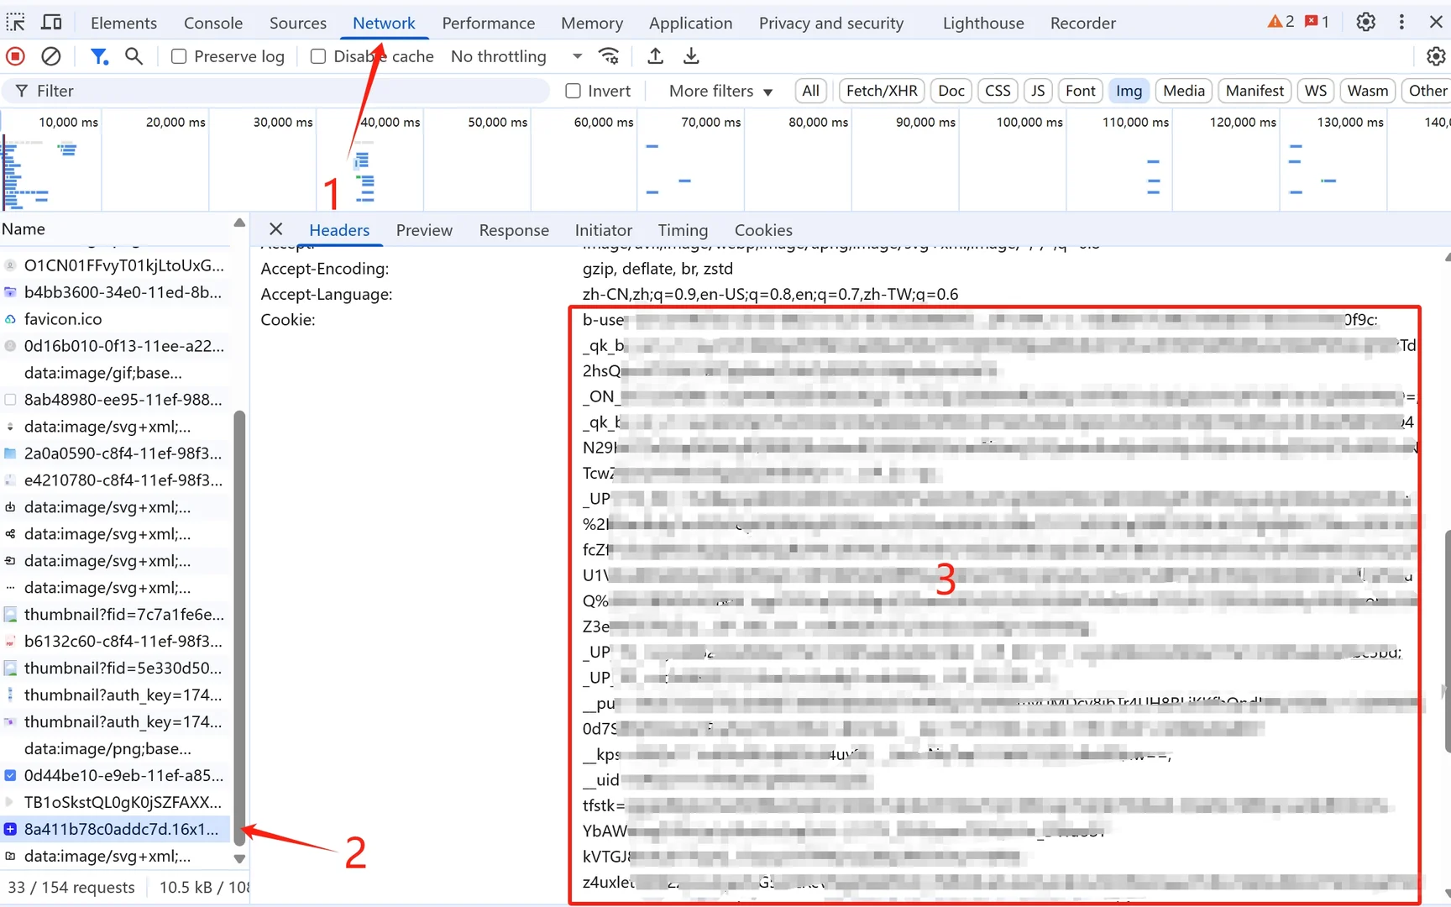Screen dimensions: 1451x907
Task: Select the 8a411b78c0addc7d.16x1 request
Action: coord(116,829)
